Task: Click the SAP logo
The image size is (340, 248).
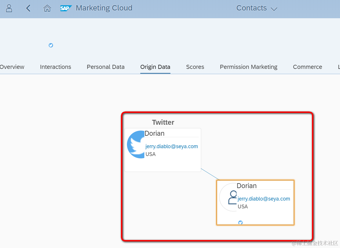Action: [x=66, y=8]
